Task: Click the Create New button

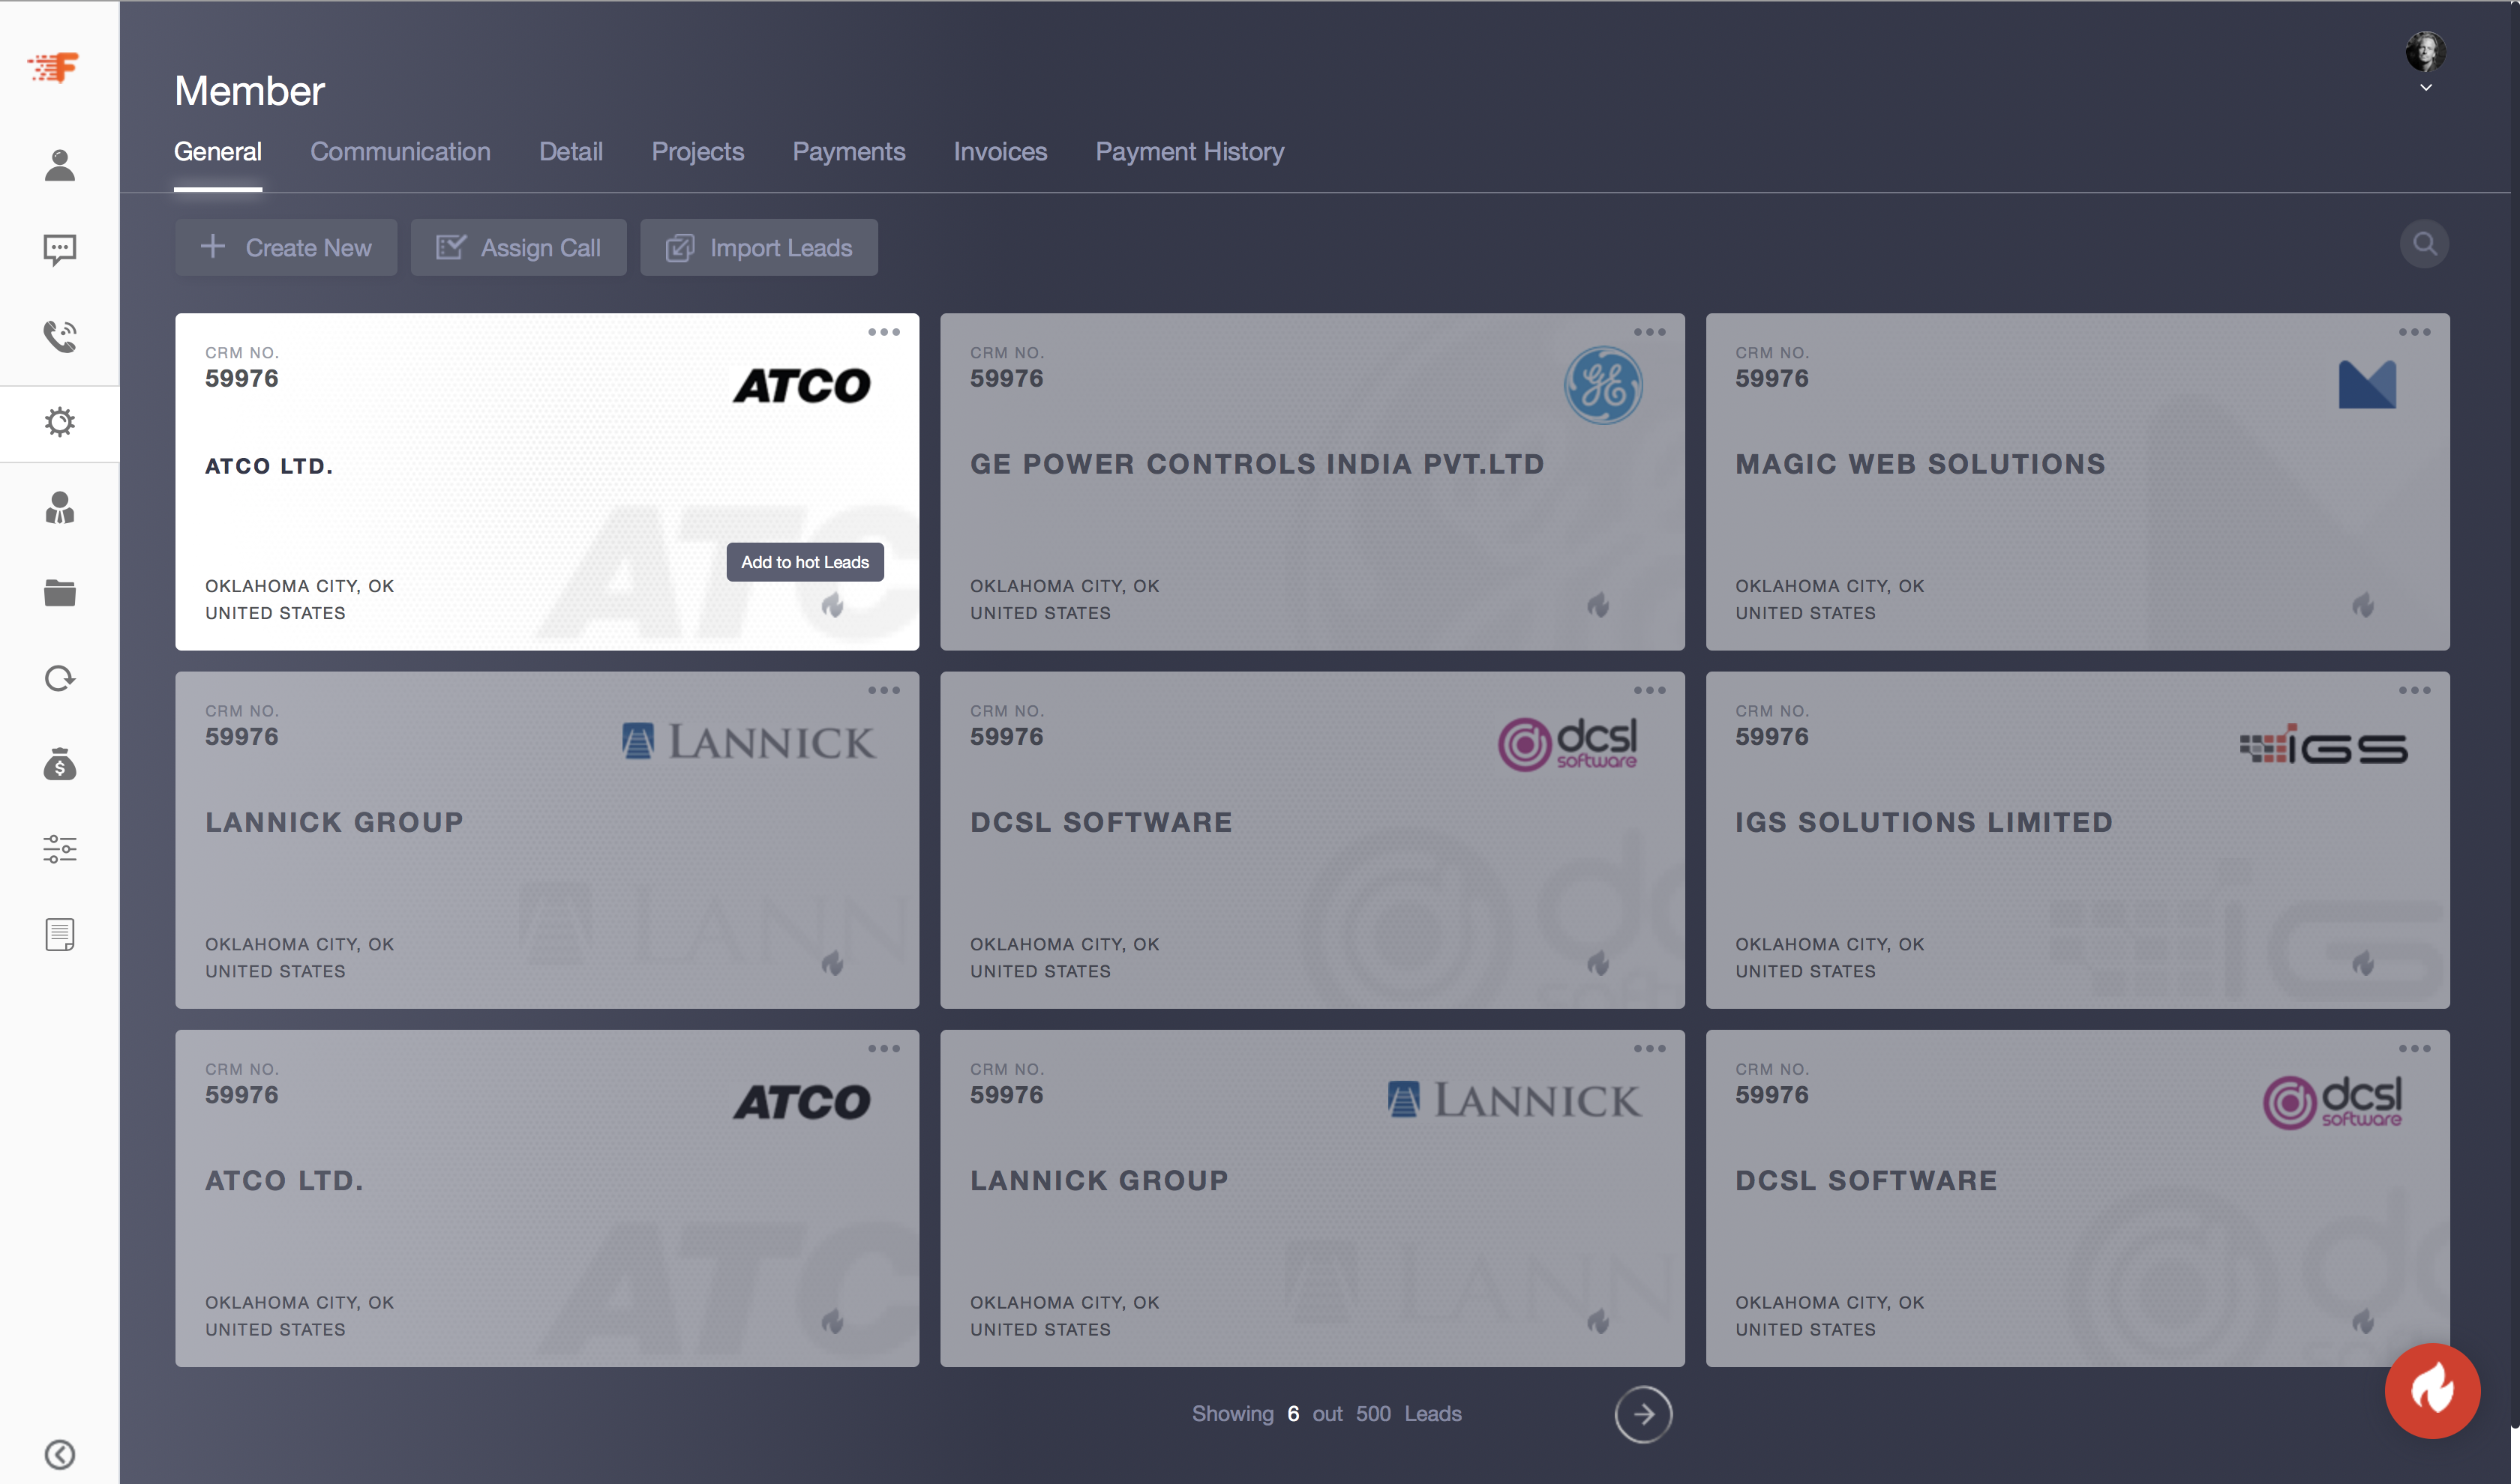Action: click(x=286, y=247)
